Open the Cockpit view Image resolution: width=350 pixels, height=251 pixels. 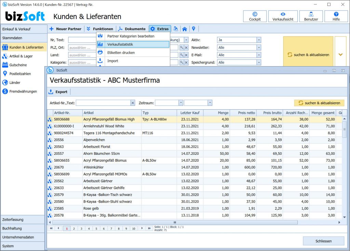[255, 16]
